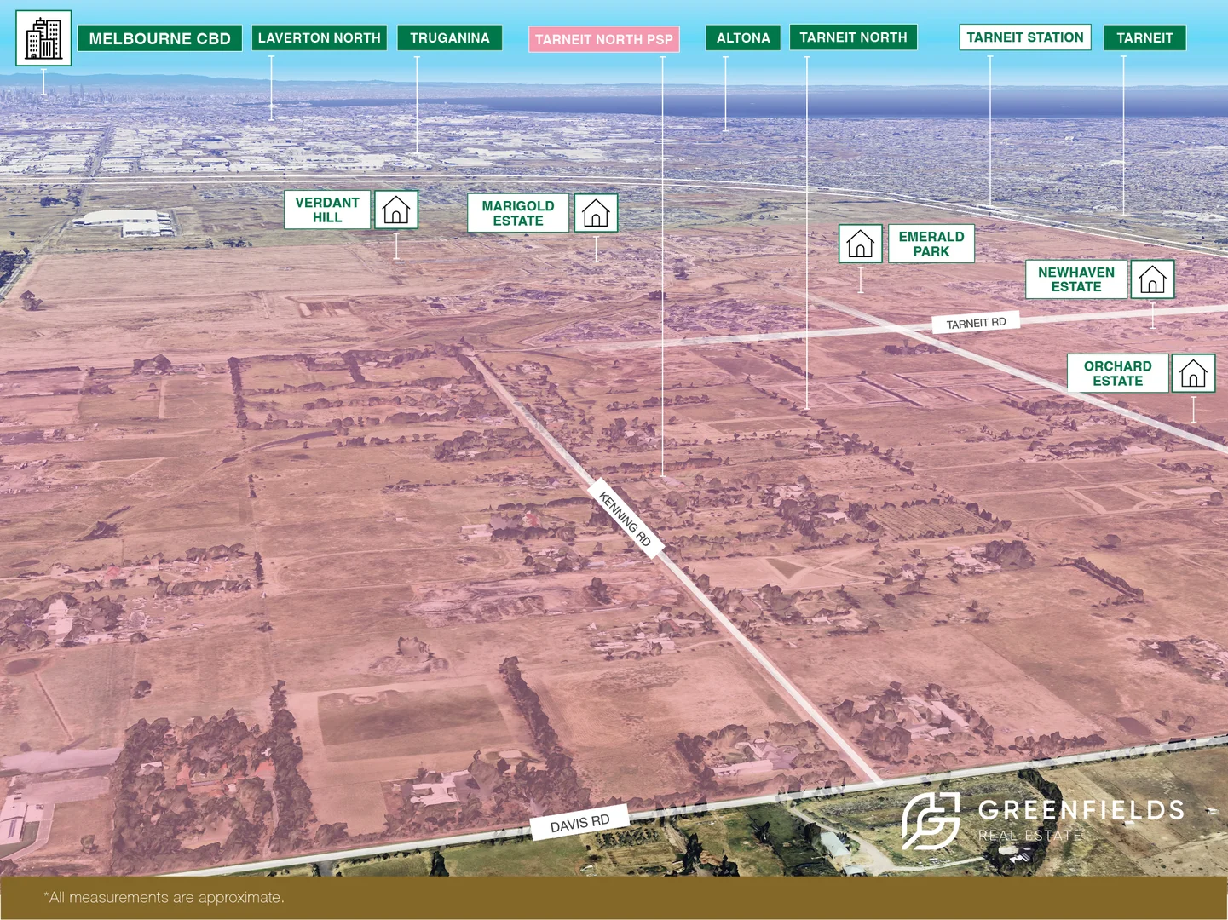Click the Tarneit North PSP pink label

[x=604, y=39]
